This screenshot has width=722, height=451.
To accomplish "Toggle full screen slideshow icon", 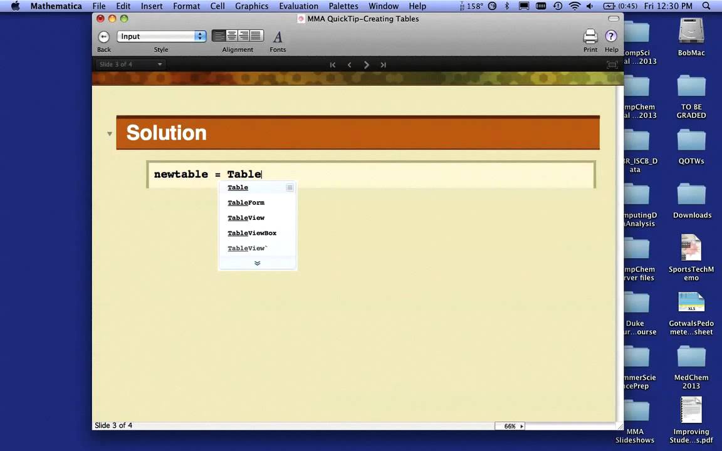I will click(612, 65).
